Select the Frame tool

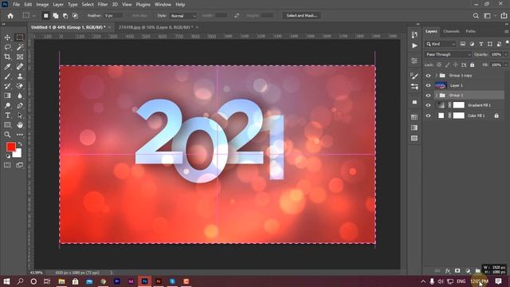click(x=19, y=57)
